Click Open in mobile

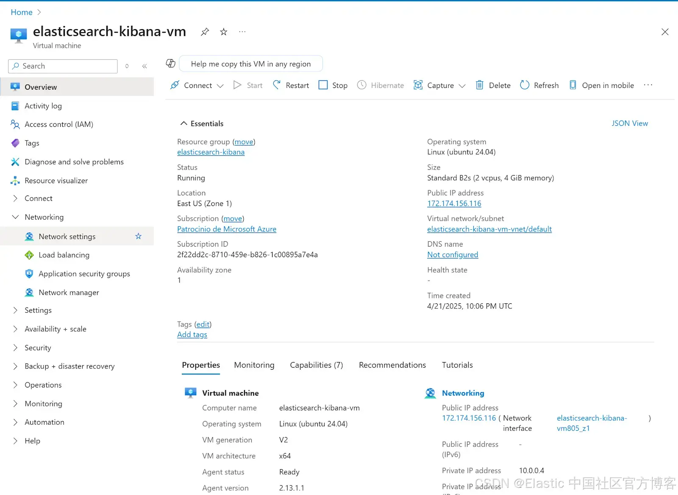pos(601,85)
